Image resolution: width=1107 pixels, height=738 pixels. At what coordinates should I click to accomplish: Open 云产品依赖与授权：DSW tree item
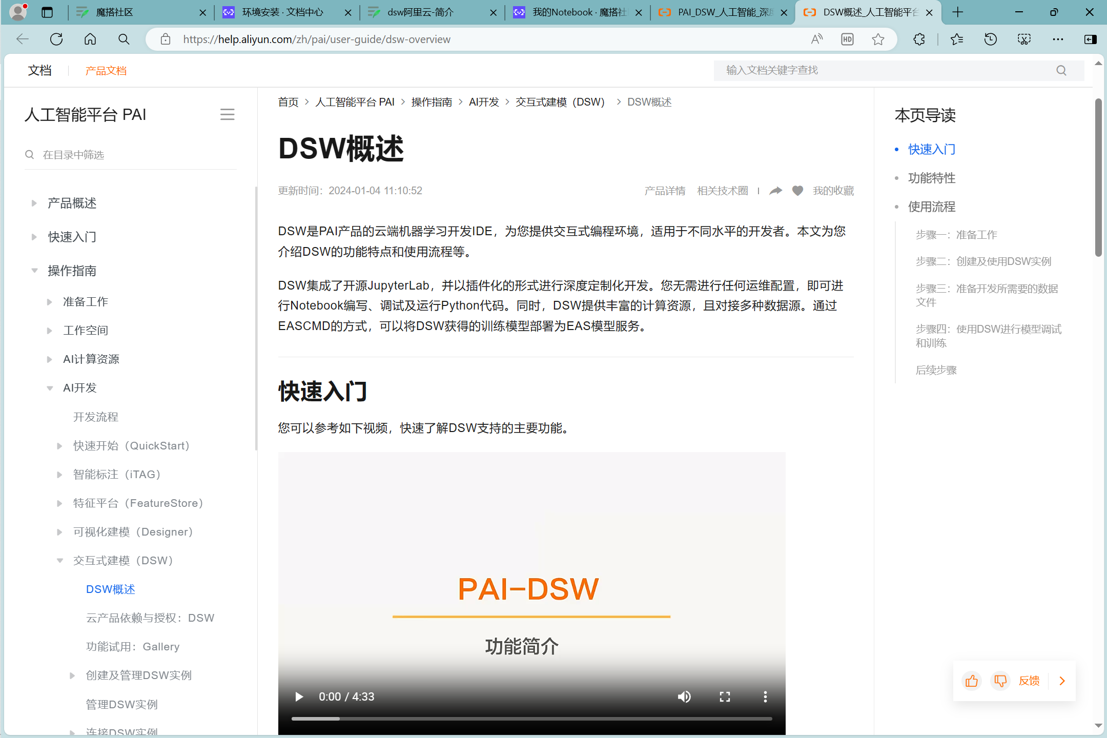tap(150, 618)
